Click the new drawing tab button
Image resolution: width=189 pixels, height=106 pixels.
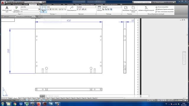coord(37,16)
